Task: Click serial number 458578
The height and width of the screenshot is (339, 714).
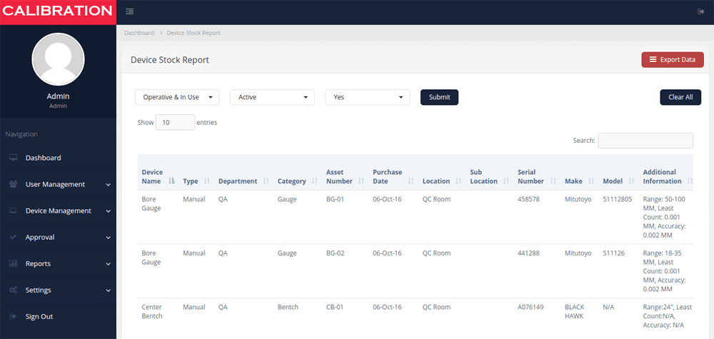Action: pyautogui.click(x=528, y=199)
